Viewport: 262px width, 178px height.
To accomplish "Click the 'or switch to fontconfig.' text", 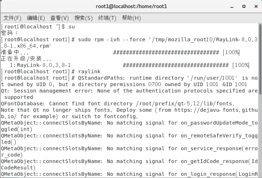I will [x=100, y=116].
